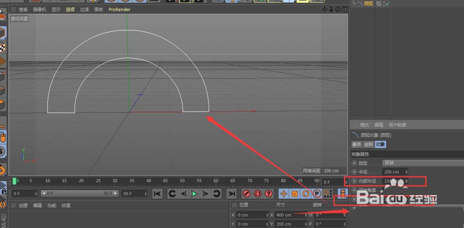Click the 用户数据 menu in attributes panel
This screenshot has height=228, width=464.
[x=397, y=125]
